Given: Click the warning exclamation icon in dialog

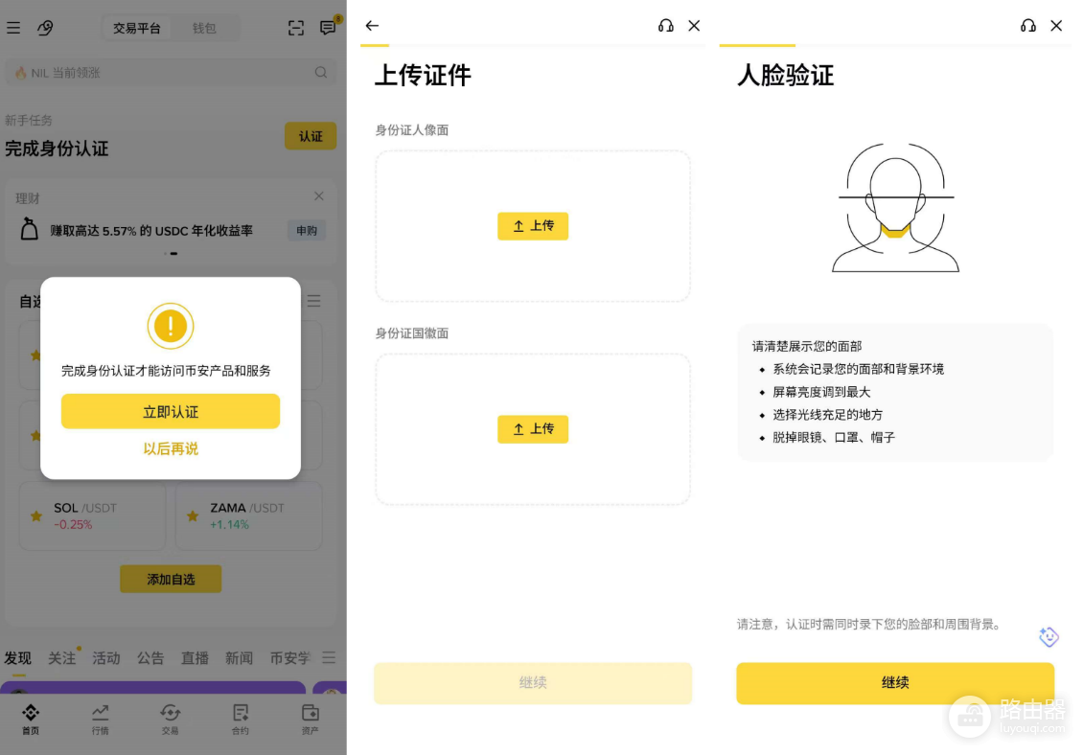Looking at the screenshot, I should coord(171,326).
